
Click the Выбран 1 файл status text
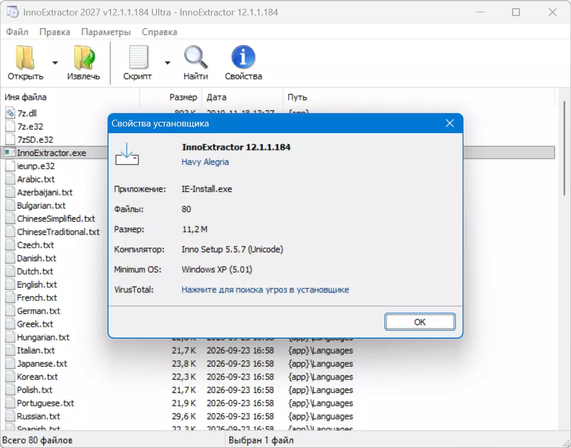[261, 440]
